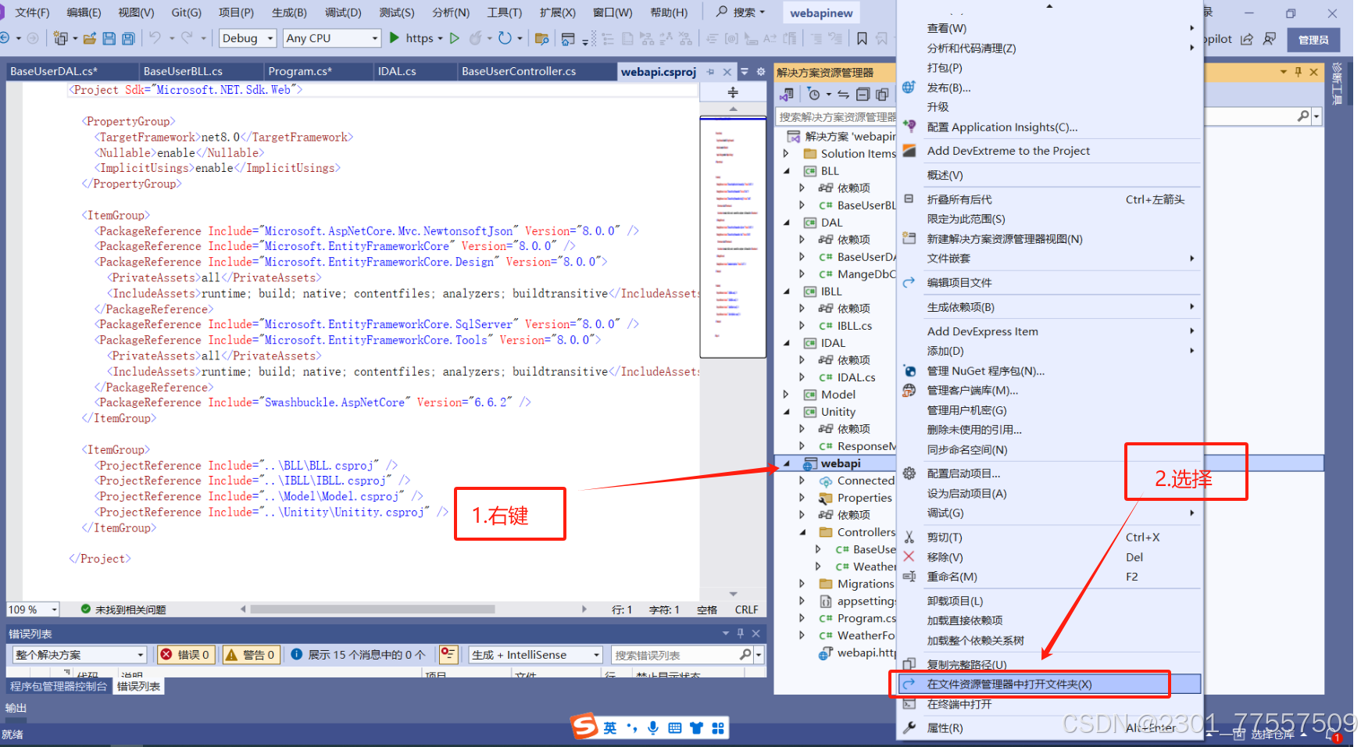Viewport: 1361px width, 747px height.
Task: Click the Collapse All icon in Solution Explorer
Action: [863, 94]
